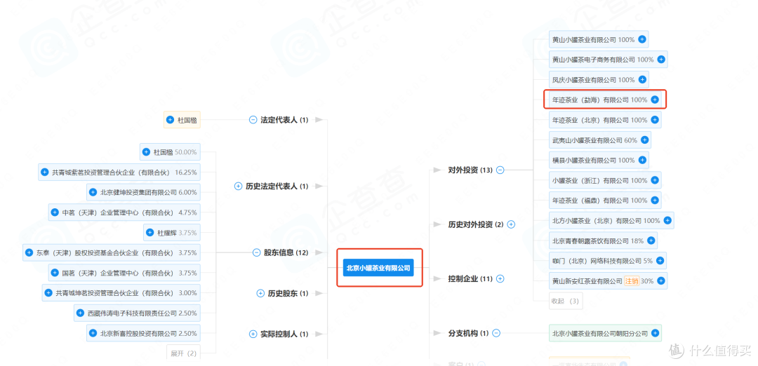Expand plus icon on 西藏伟涛电子科技有限责任公司 node

click(80, 313)
